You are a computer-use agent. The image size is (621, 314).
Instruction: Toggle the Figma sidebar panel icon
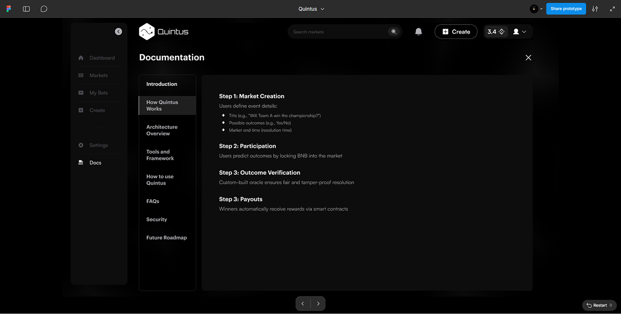(26, 9)
